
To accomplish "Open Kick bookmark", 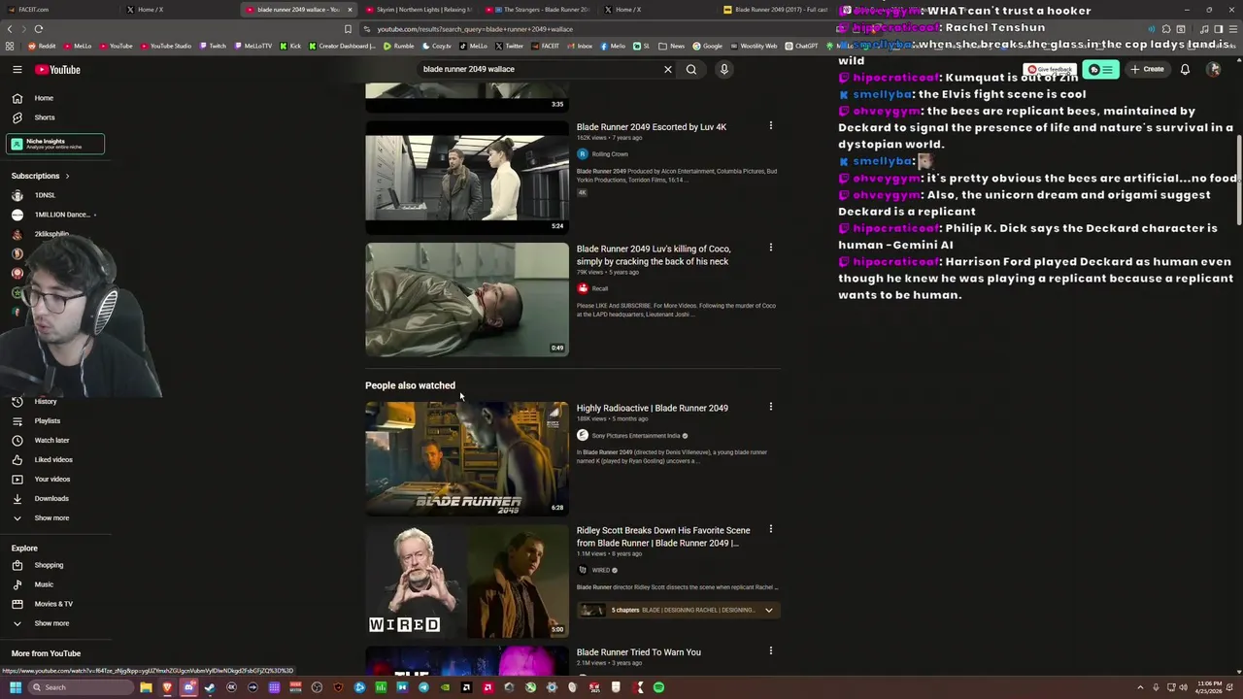I will 290,46.
